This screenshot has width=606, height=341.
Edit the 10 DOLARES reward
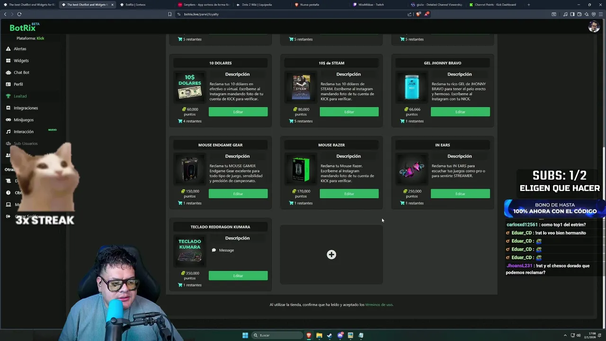point(238,112)
